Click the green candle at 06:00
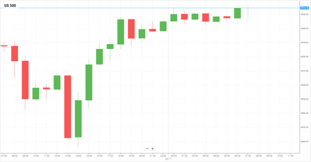Screen dimensions: 311x162 point(237,13)
